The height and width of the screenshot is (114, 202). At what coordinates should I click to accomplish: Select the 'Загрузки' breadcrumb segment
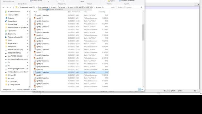click(x=62, y=7)
